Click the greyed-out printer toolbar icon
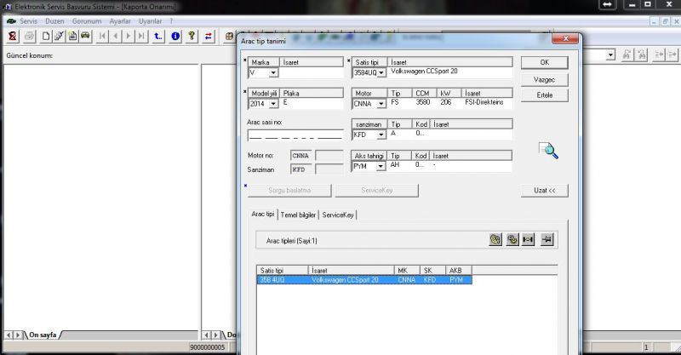This screenshot has height=355, width=681. click(29, 36)
